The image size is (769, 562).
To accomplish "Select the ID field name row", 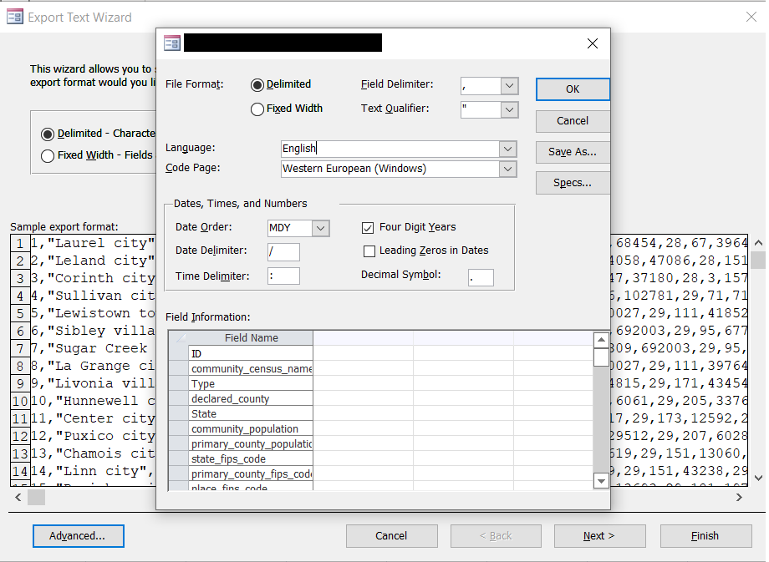I will click(251, 354).
